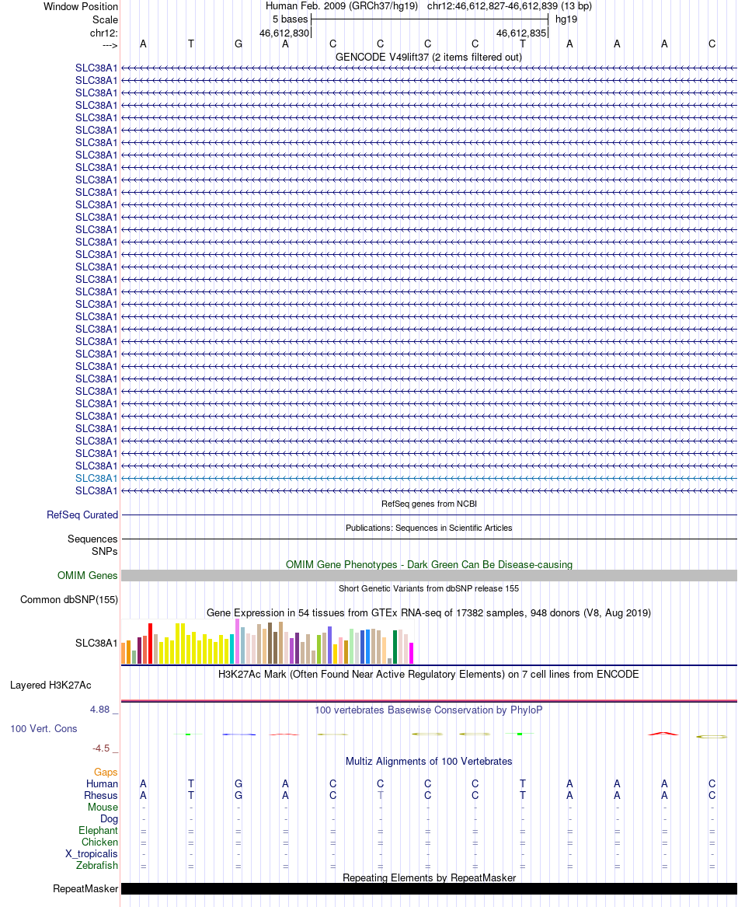Click the Dog species label
The height and width of the screenshot is (907, 738).
click(109, 819)
